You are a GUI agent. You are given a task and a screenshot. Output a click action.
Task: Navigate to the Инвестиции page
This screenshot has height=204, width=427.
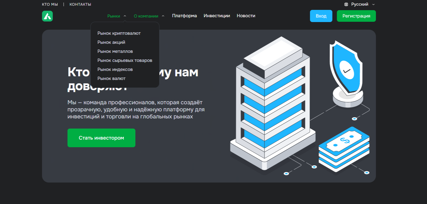pyautogui.click(x=217, y=16)
